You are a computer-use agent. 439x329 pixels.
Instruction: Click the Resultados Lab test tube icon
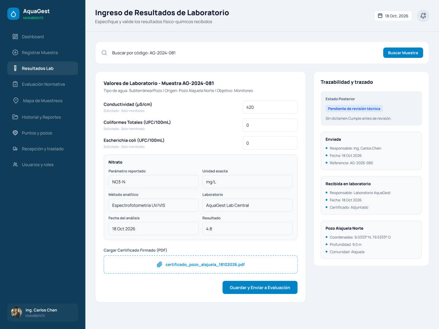[x=15, y=68]
